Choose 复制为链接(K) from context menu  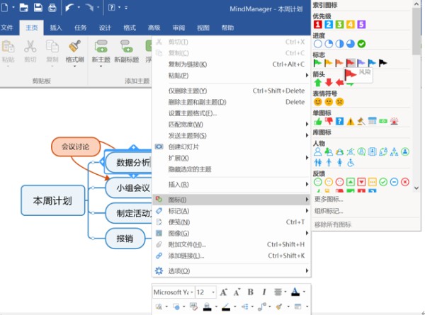(x=231, y=64)
